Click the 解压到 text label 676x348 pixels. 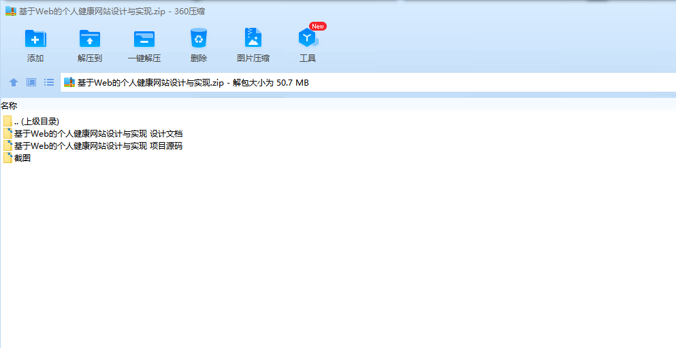pos(90,58)
